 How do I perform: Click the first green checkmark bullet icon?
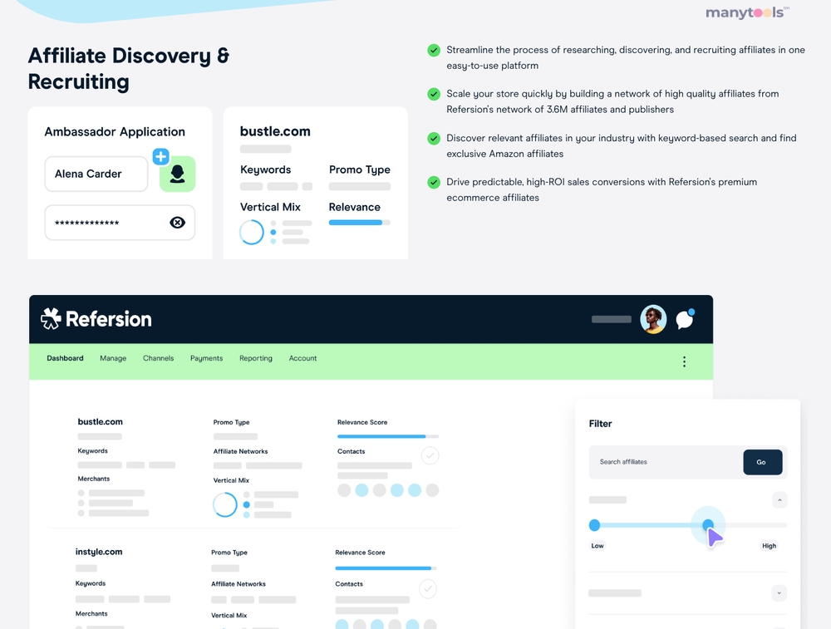coord(434,51)
